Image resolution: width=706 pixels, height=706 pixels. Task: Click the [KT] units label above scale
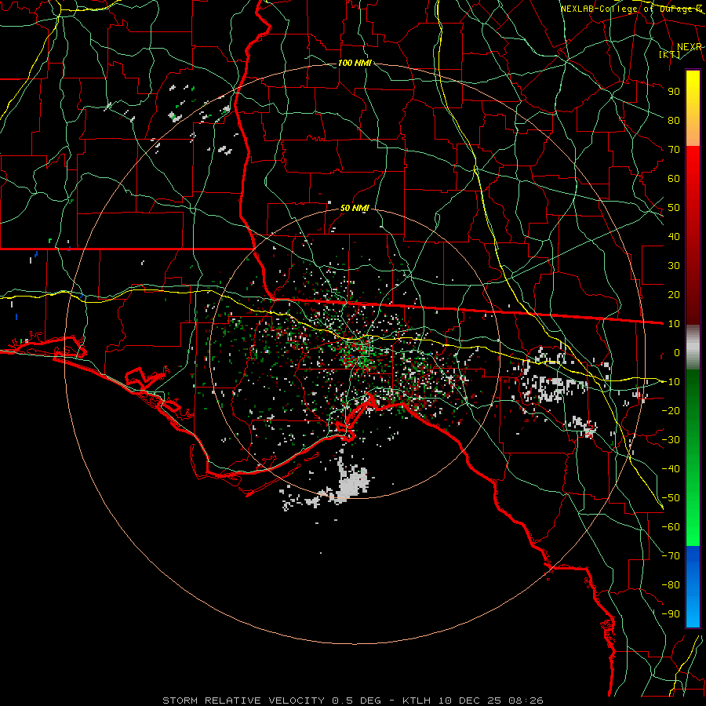(670, 54)
